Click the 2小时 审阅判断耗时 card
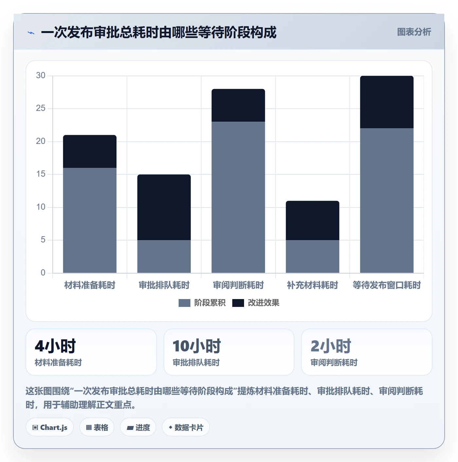 pos(367,352)
